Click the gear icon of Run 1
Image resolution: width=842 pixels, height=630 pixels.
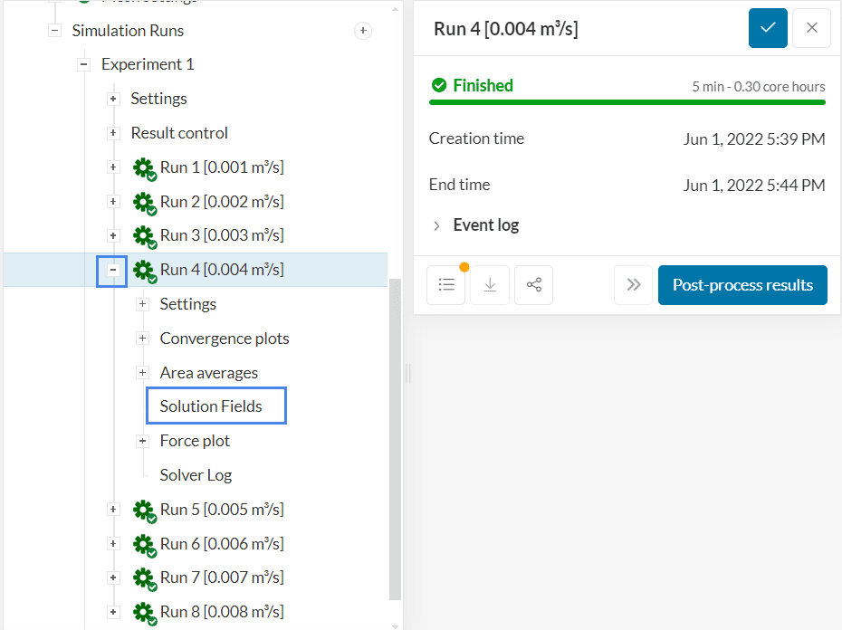coord(143,167)
